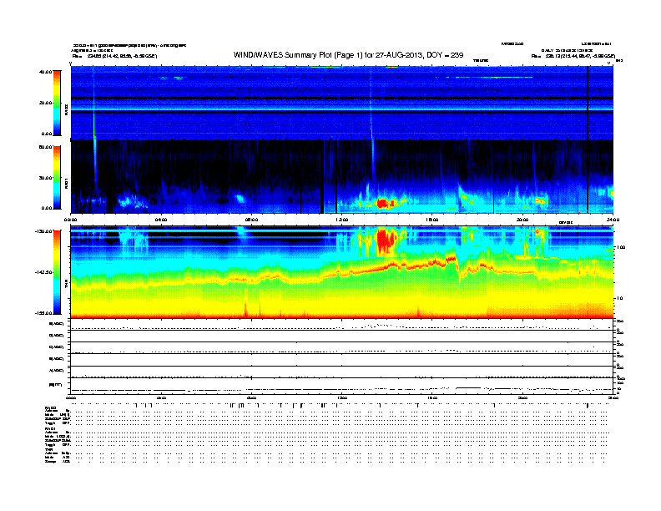Click the RAD2 intensity color bar

57,103
